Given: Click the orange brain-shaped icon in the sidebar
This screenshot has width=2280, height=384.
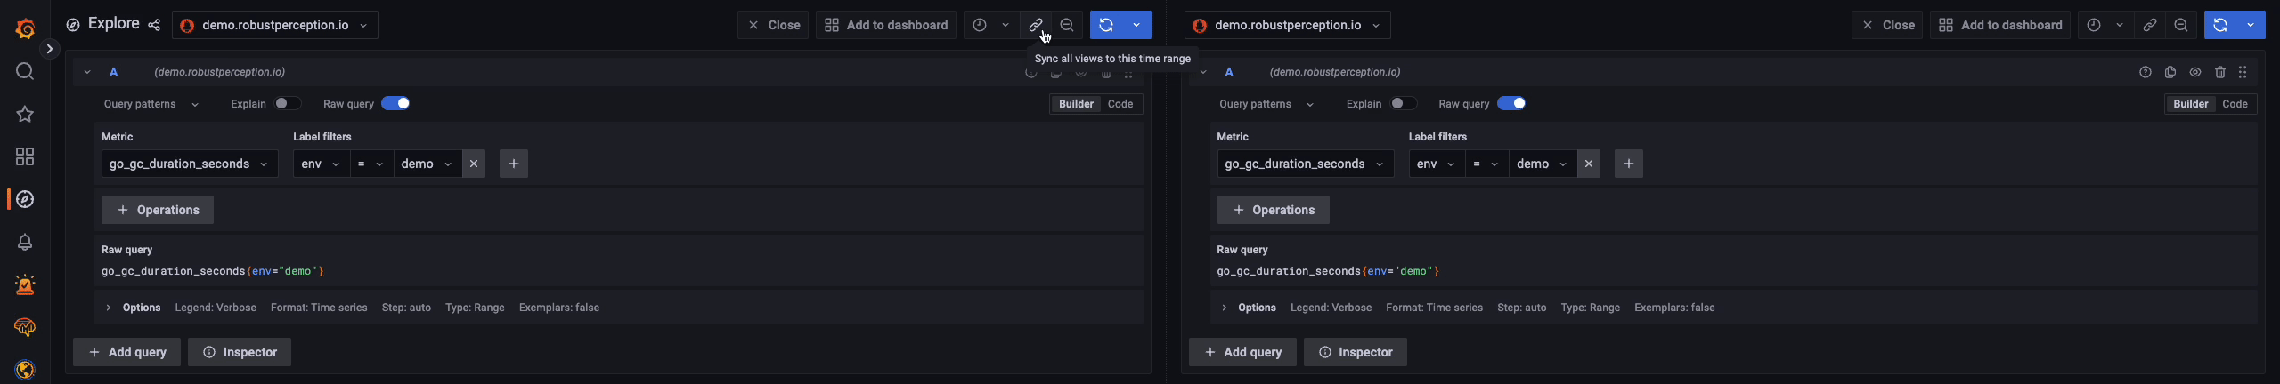Looking at the screenshot, I should tap(25, 327).
